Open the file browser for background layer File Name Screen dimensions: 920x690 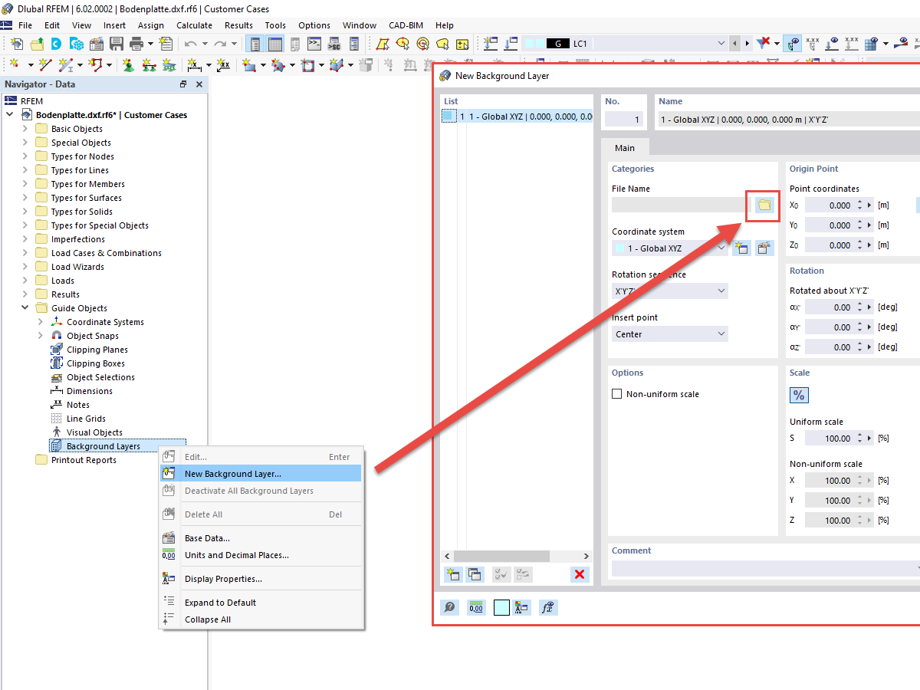coord(763,205)
